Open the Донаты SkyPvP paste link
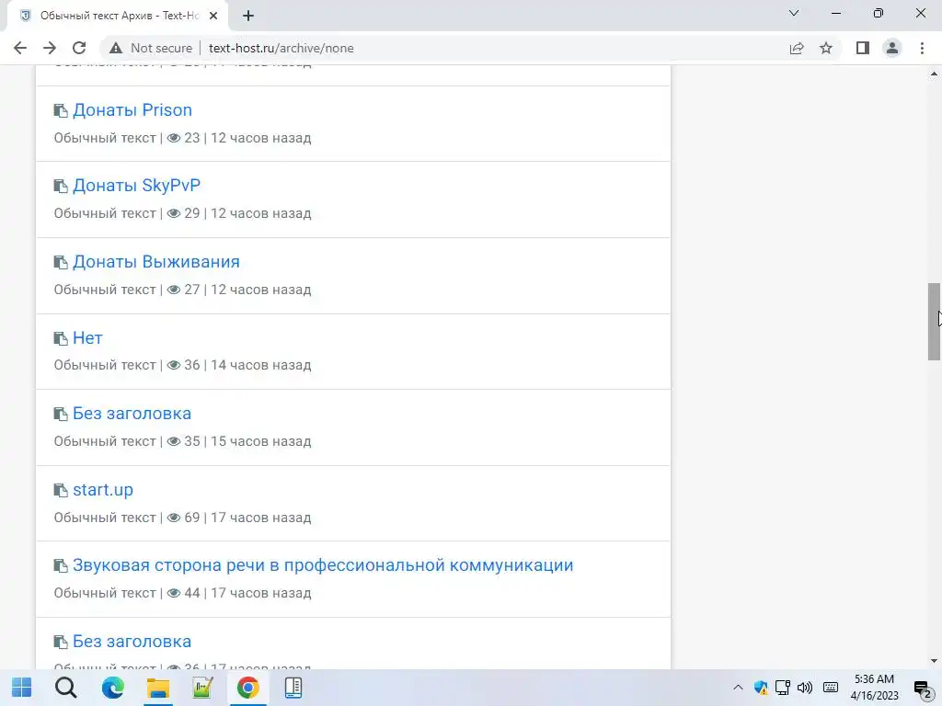The image size is (942, 706). [136, 186]
